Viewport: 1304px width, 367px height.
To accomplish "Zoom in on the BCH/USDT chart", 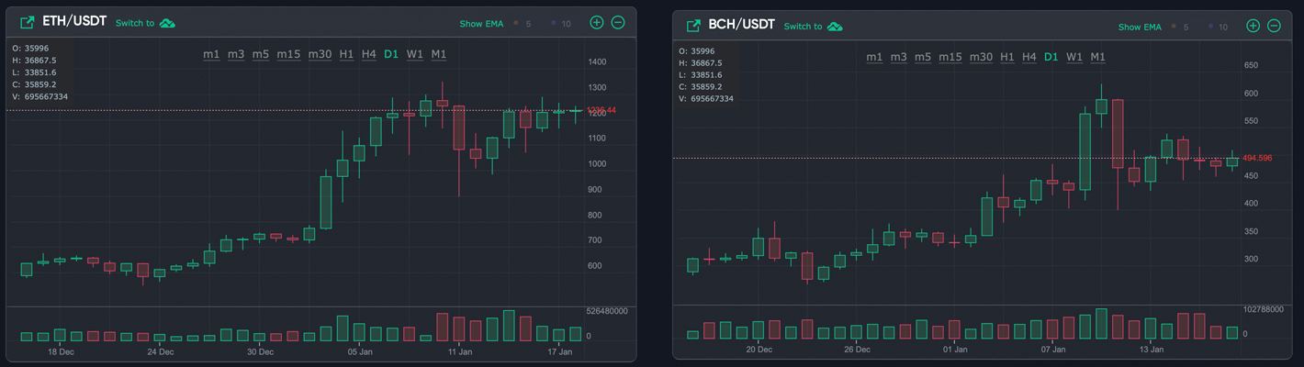I will pyautogui.click(x=1253, y=26).
